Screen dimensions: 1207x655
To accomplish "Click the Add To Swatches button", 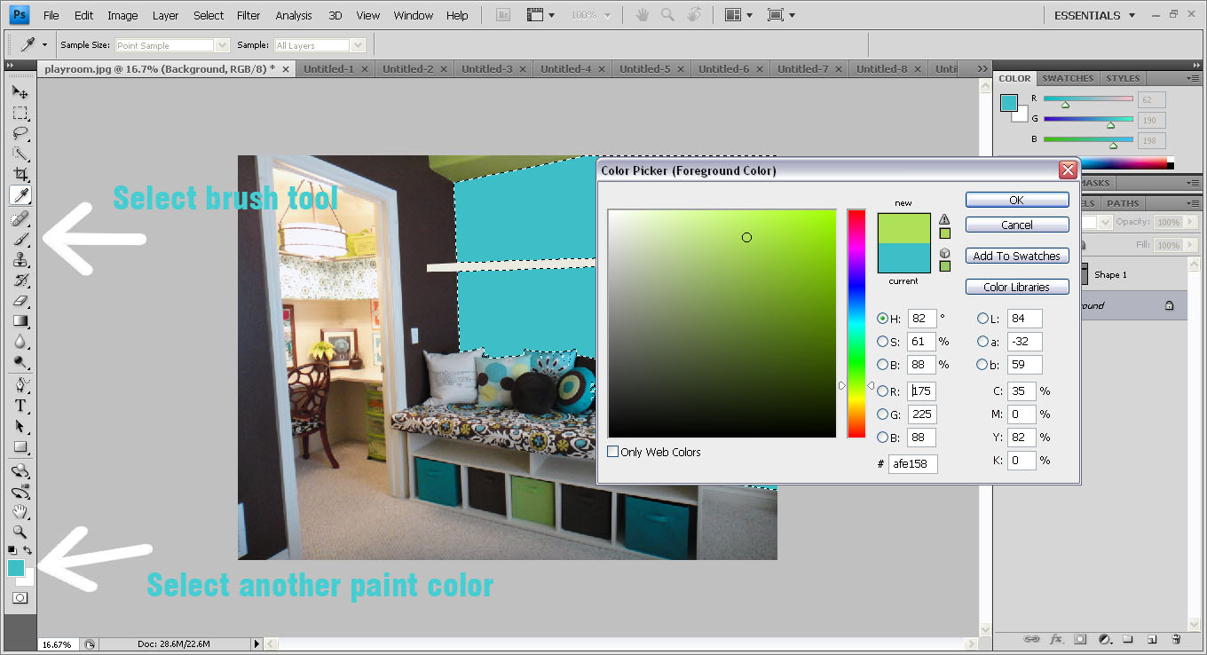I will 1016,256.
